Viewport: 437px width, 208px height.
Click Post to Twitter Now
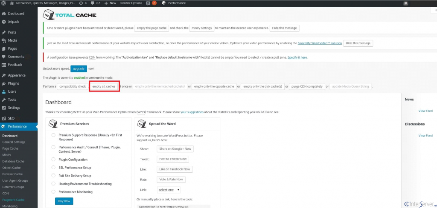tap(173, 159)
